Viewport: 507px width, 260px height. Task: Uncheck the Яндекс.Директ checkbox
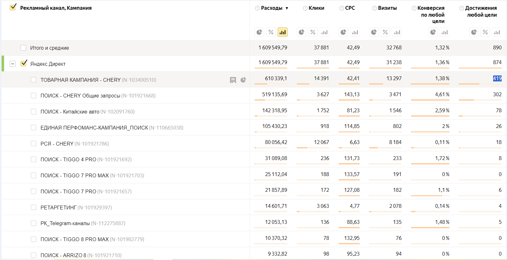click(x=24, y=63)
